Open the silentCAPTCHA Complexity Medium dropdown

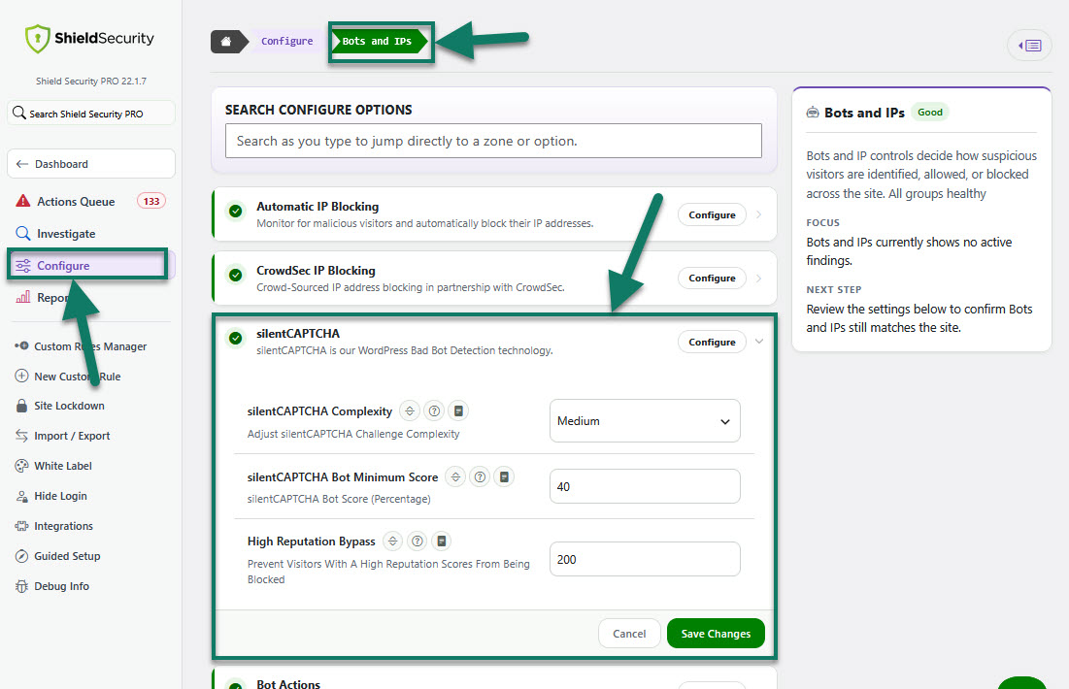645,421
